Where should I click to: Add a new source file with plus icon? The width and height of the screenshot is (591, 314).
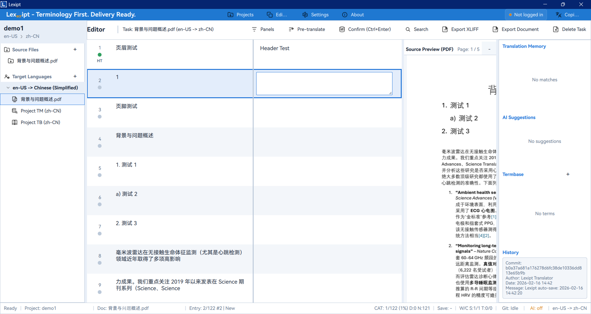(75, 50)
